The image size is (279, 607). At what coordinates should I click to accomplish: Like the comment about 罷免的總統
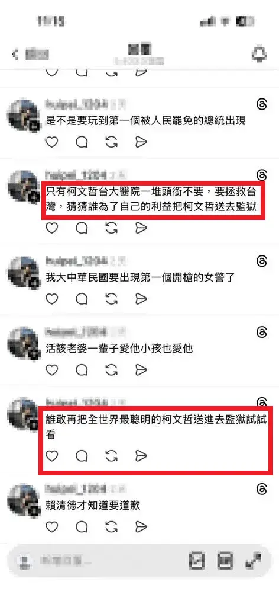click(51, 142)
